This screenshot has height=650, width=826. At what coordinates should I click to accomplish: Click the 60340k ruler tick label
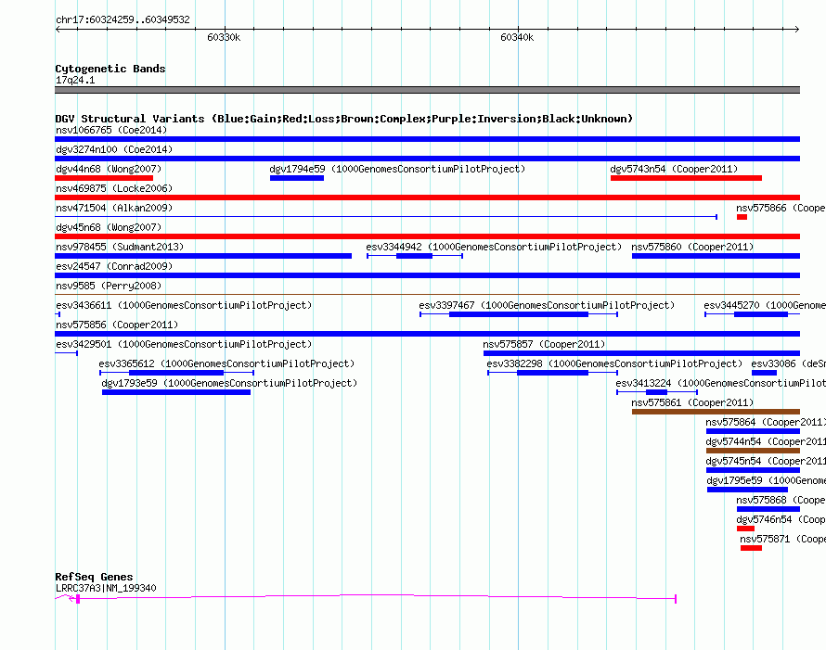(x=517, y=37)
